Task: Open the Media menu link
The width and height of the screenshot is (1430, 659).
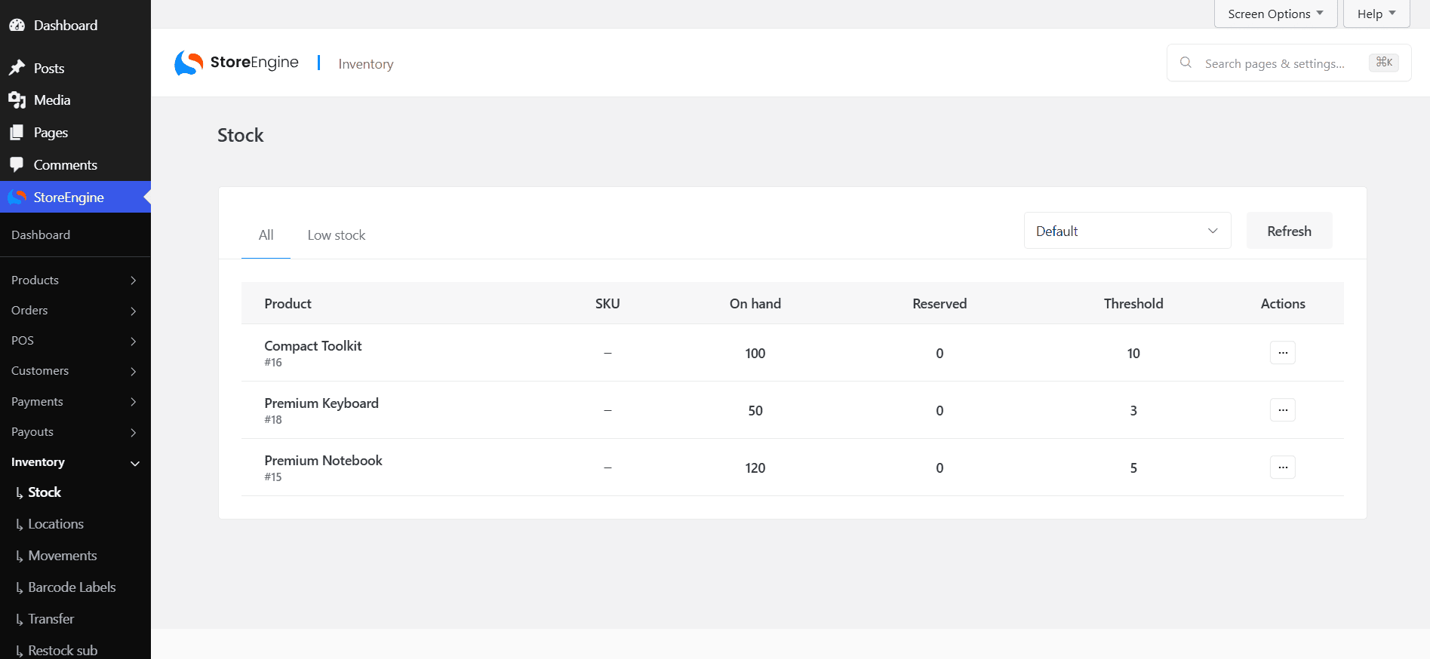Action: (52, 100)
